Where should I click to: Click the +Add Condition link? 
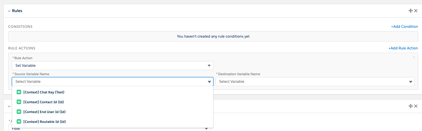point(404,27)
